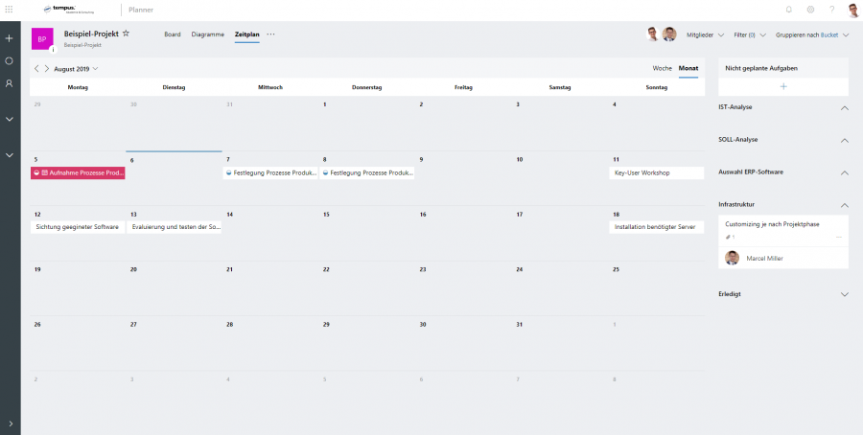The image size is (863, 435).
Task: Click the Marcel Miller name text
Action: 764,259
